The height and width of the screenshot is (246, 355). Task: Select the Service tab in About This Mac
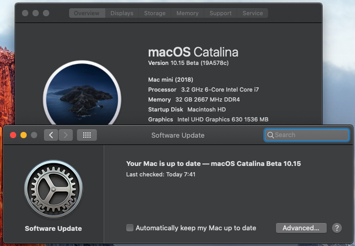click(253, 13)
